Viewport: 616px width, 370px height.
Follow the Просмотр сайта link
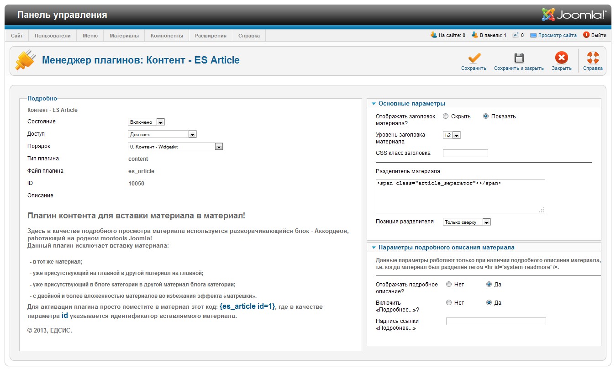click(x=557, y=35)
